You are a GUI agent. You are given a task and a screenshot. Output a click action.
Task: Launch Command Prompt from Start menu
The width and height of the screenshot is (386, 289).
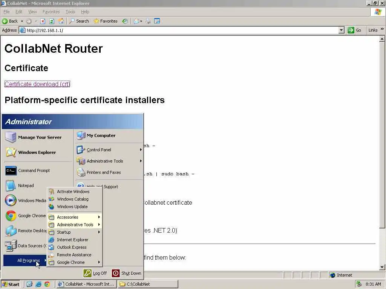click(x=38, y=170)
